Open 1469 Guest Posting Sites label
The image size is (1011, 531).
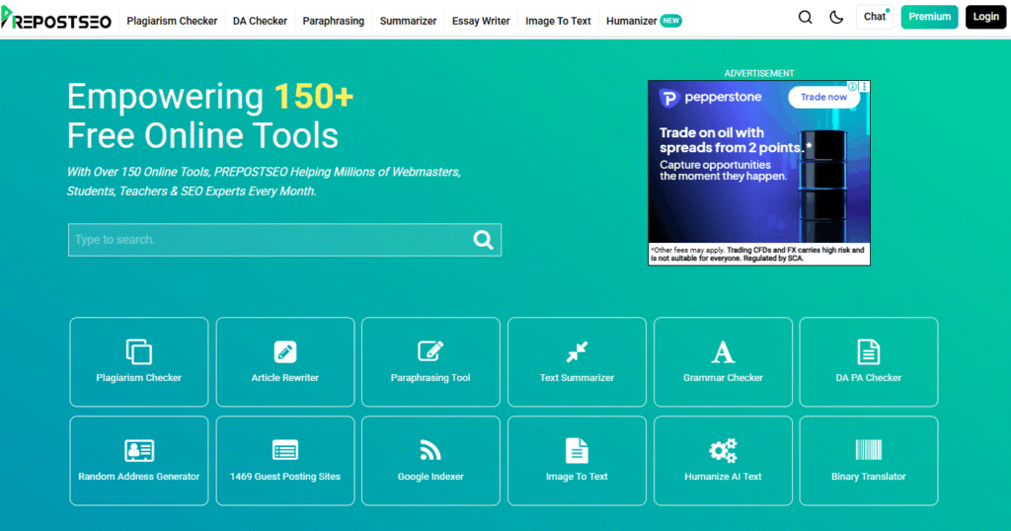[x=285, y=477]
